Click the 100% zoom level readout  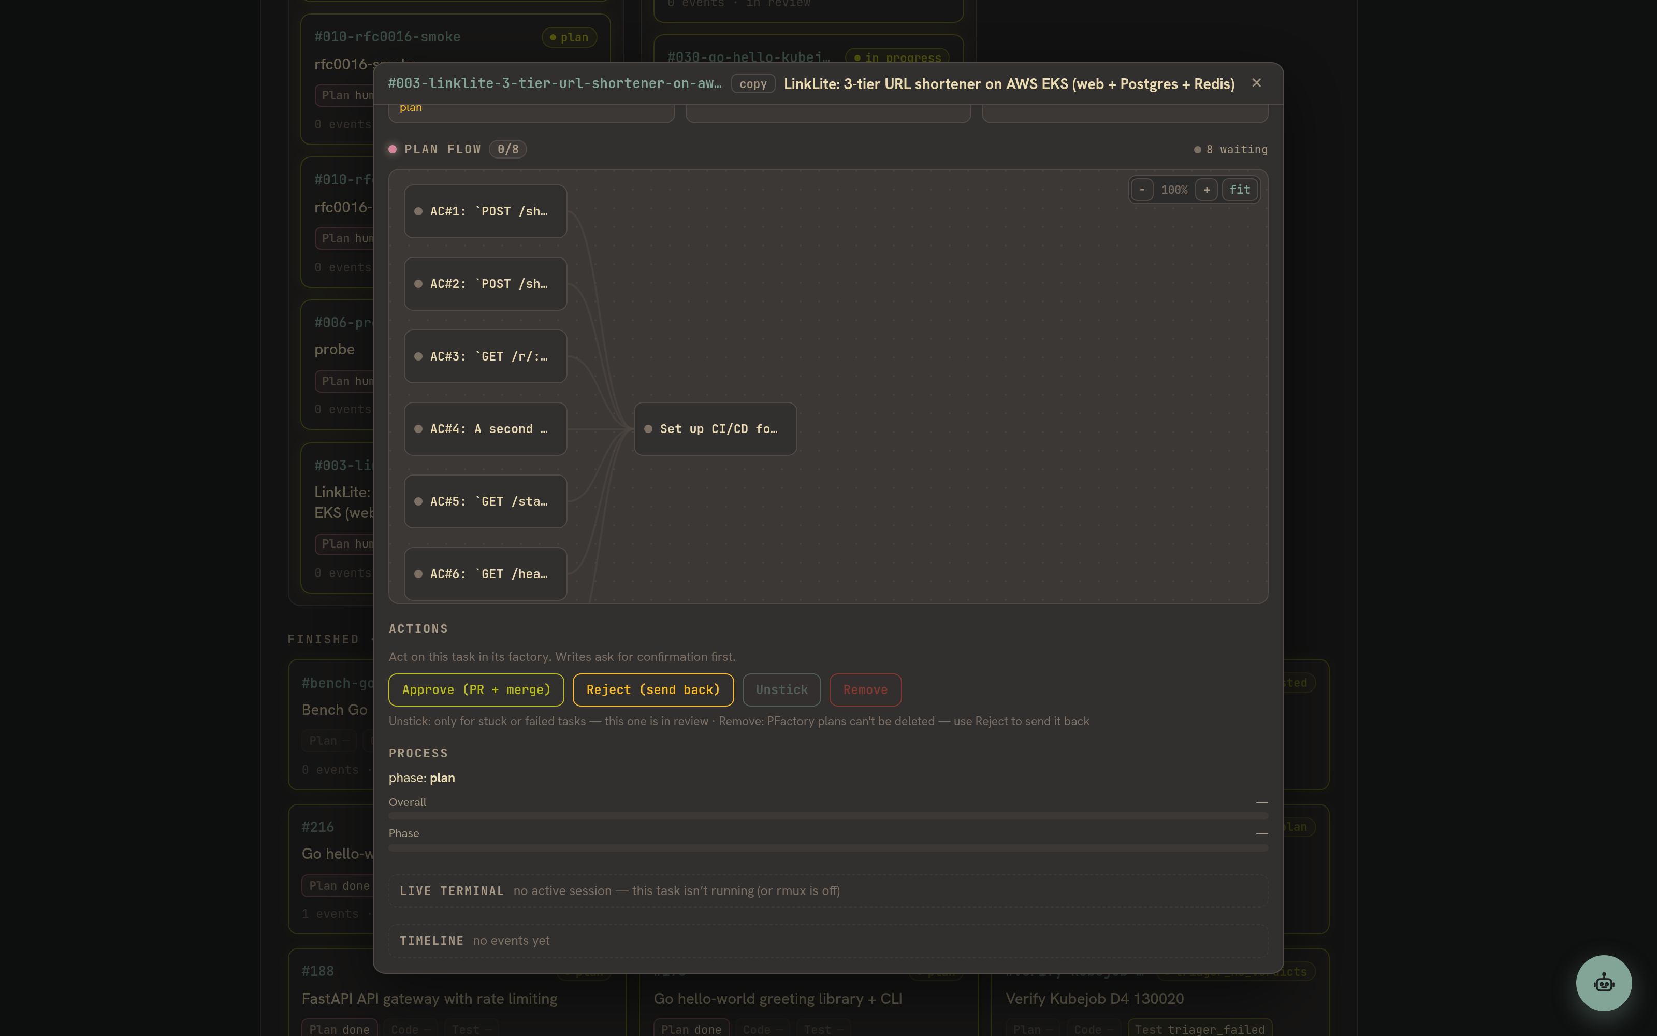tap(1174, 190)
